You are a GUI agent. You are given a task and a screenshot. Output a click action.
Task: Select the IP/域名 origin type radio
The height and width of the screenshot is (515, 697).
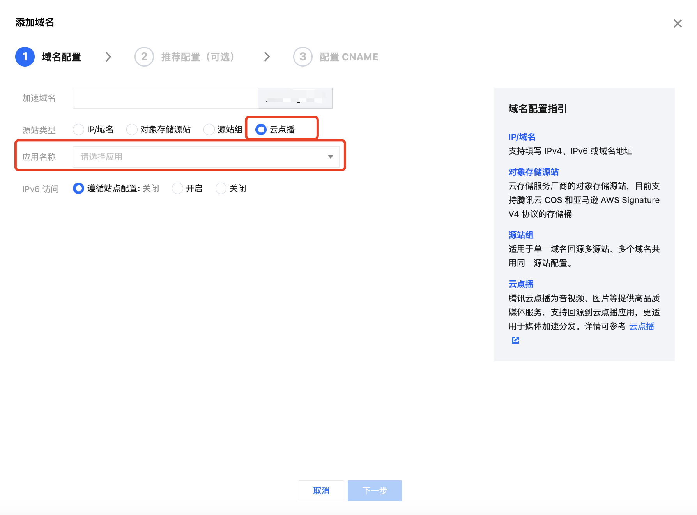pyautogui.click(x=79, y=129)
